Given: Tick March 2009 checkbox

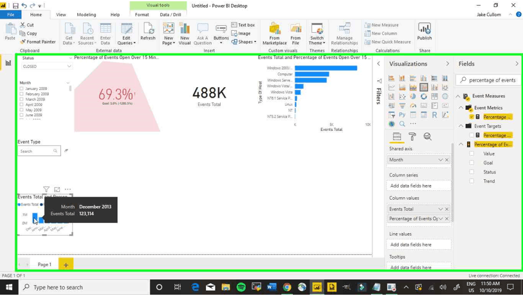Looking at the screenshot, I should 22,100.
